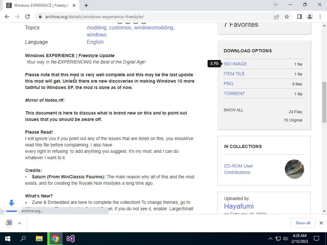The width and height of the screenshot is (327, 245).
Task: Click the 'IN COLLECTIONS' heading
Action: coord(243,146)
